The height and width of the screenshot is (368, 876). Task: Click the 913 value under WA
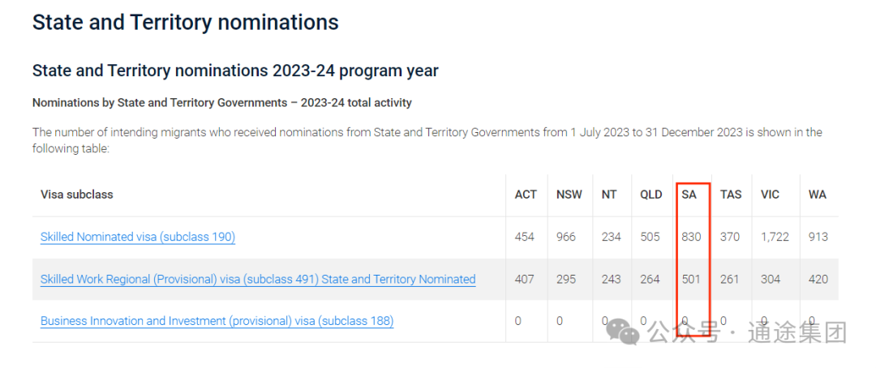[818, 237]
